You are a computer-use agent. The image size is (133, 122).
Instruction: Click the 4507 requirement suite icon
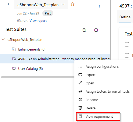[x=14, y=59]
